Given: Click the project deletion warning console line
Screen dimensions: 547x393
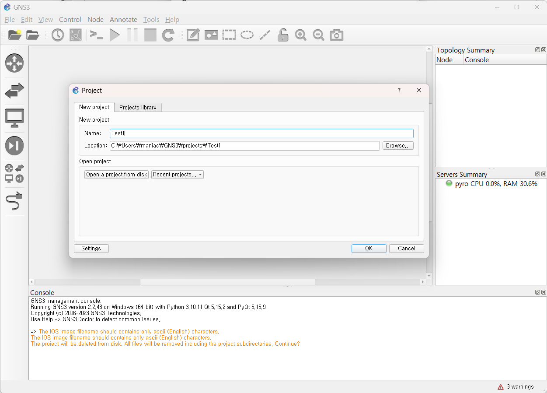Looking at the screenshot, I should click(165, 344).
